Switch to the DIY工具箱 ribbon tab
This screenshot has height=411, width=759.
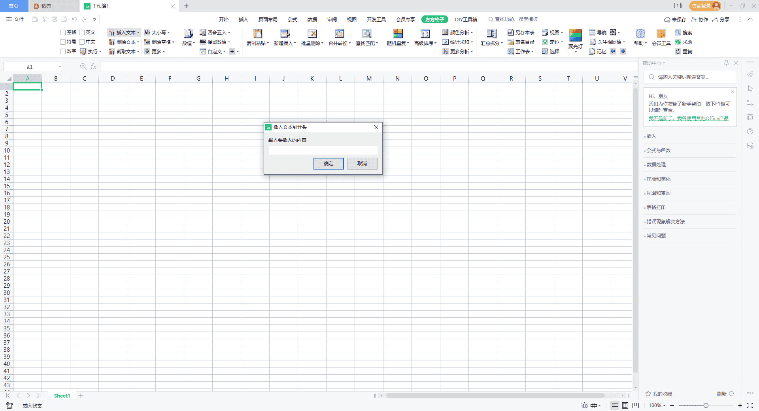(466, 19)
